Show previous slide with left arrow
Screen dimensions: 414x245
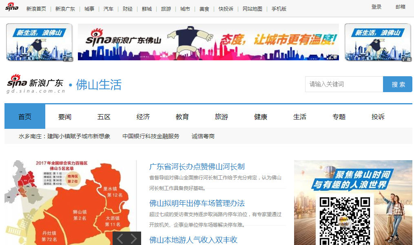120,238
